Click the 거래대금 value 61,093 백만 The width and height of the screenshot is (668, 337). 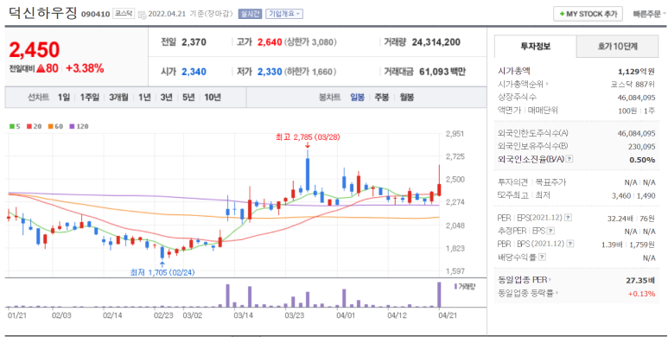442,72
